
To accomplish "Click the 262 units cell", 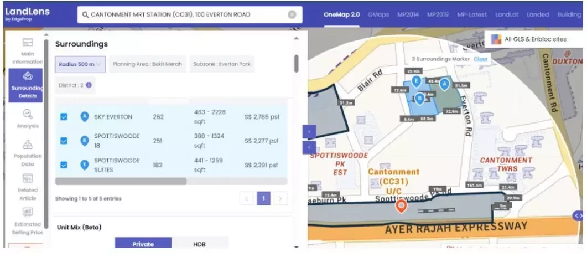I will (x=158, y=117).
